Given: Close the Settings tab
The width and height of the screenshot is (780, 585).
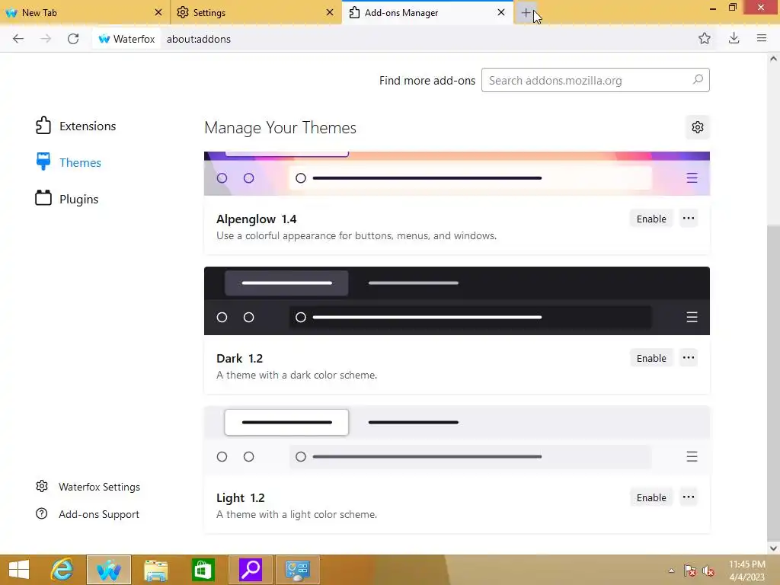Looking at the screenshot, I should (x=329, y=12).
